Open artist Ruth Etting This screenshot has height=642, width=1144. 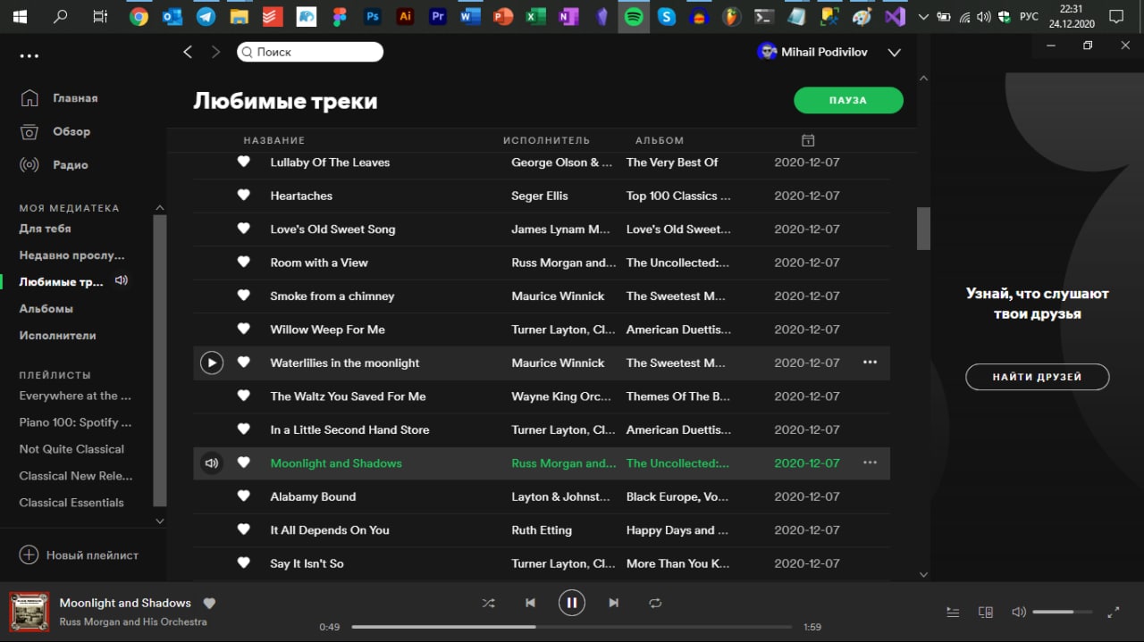[542, 530]
